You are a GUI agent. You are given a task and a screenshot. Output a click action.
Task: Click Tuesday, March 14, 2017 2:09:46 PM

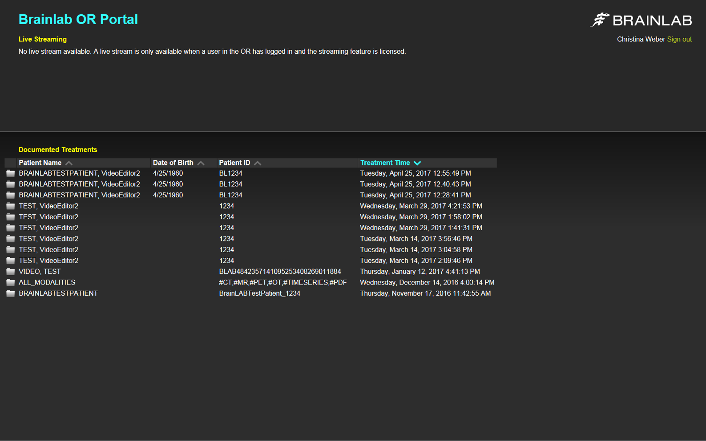(416, 261)
